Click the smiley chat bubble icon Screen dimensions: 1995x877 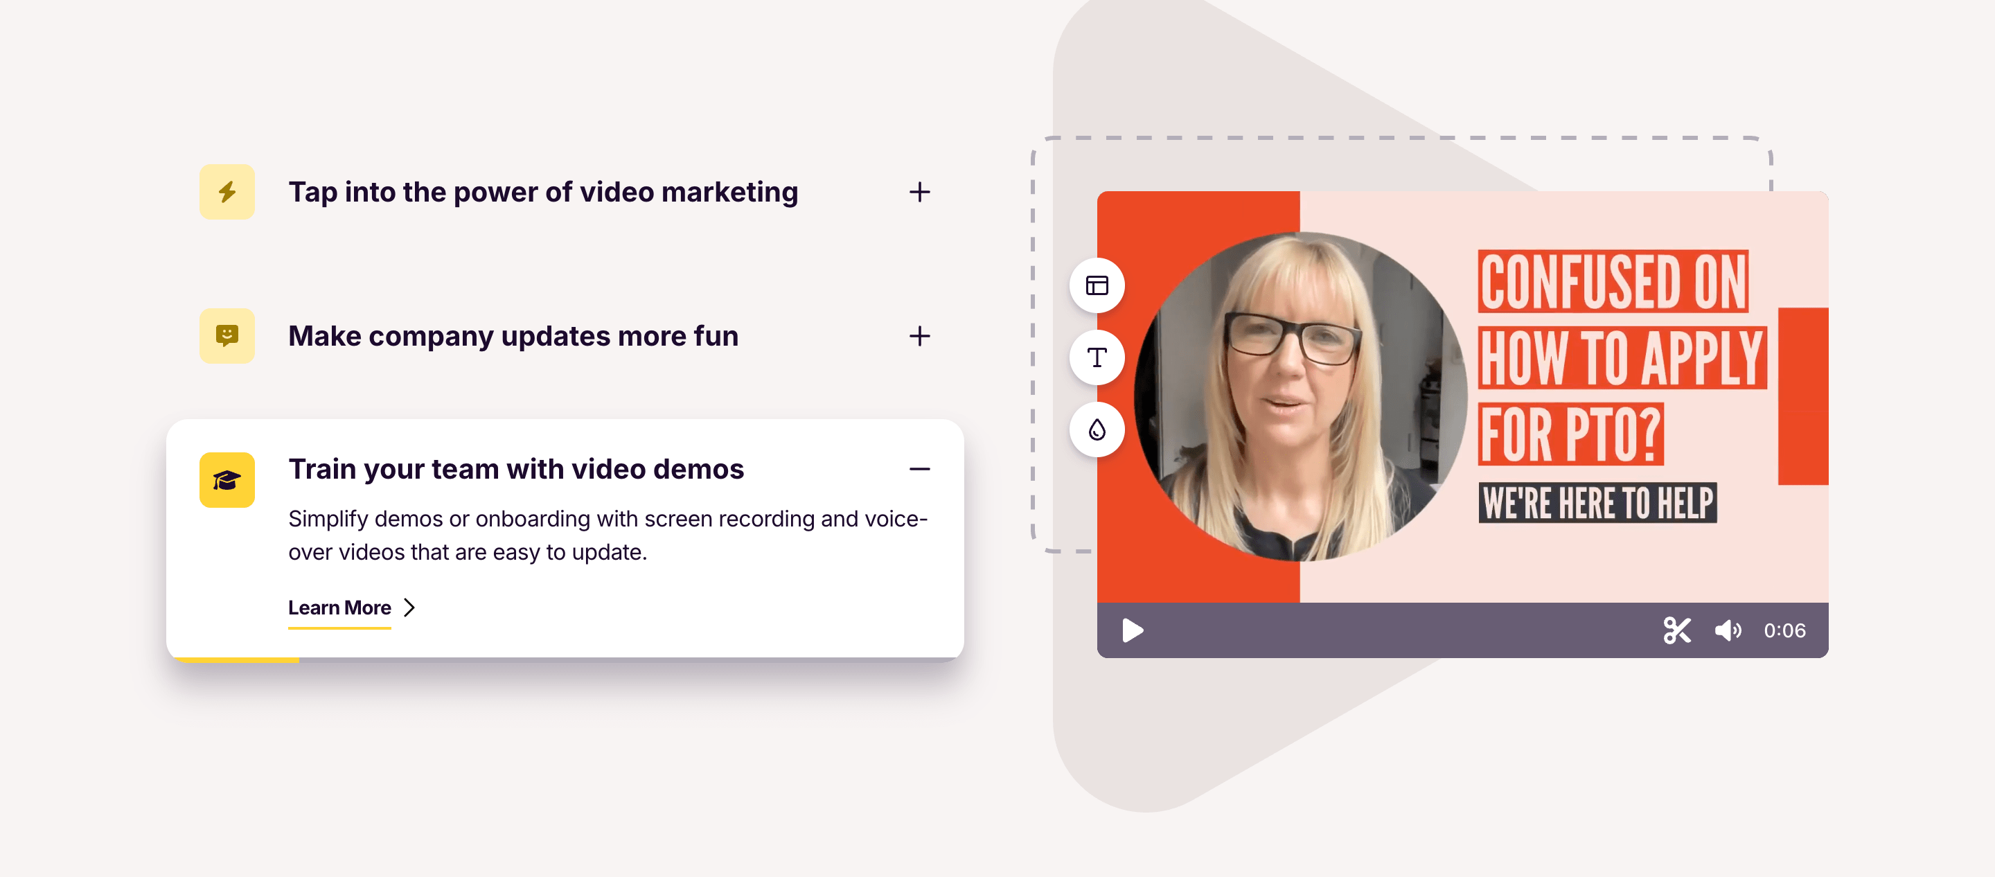click(x=227, y=335)
